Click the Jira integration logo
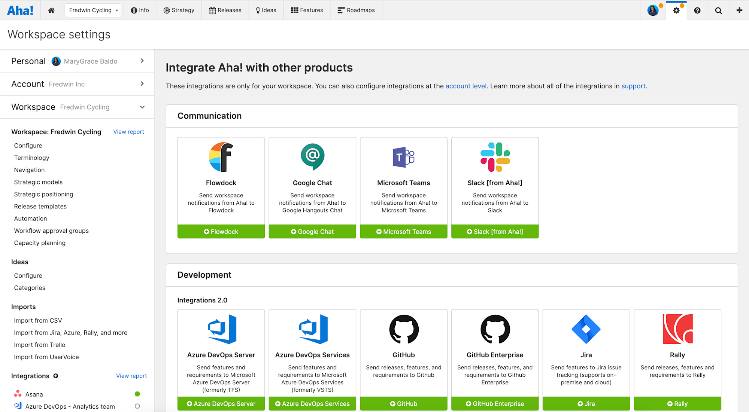 (x=586, y=330)
